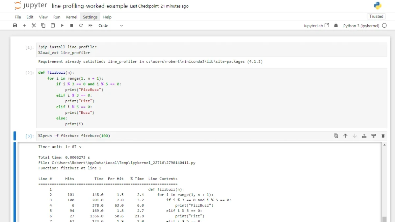
Task: Insert a cell above cell 3
Action: (364, 136)
